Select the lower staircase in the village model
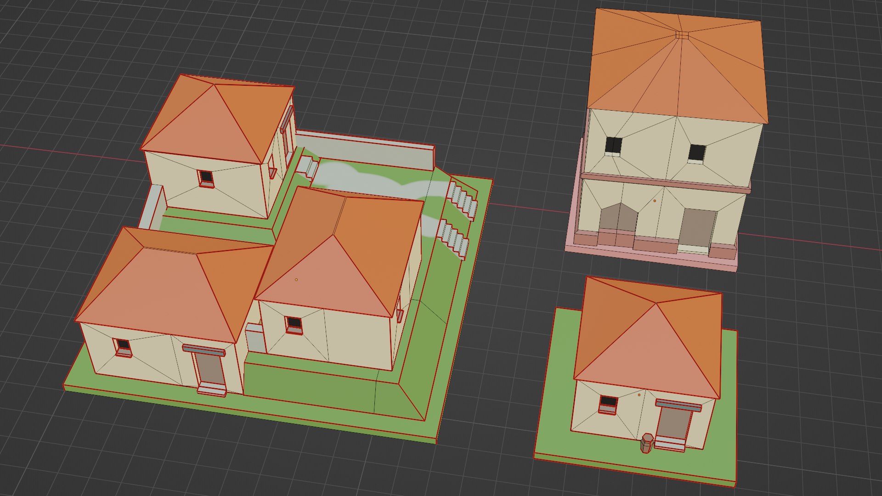 pos(453,239)
